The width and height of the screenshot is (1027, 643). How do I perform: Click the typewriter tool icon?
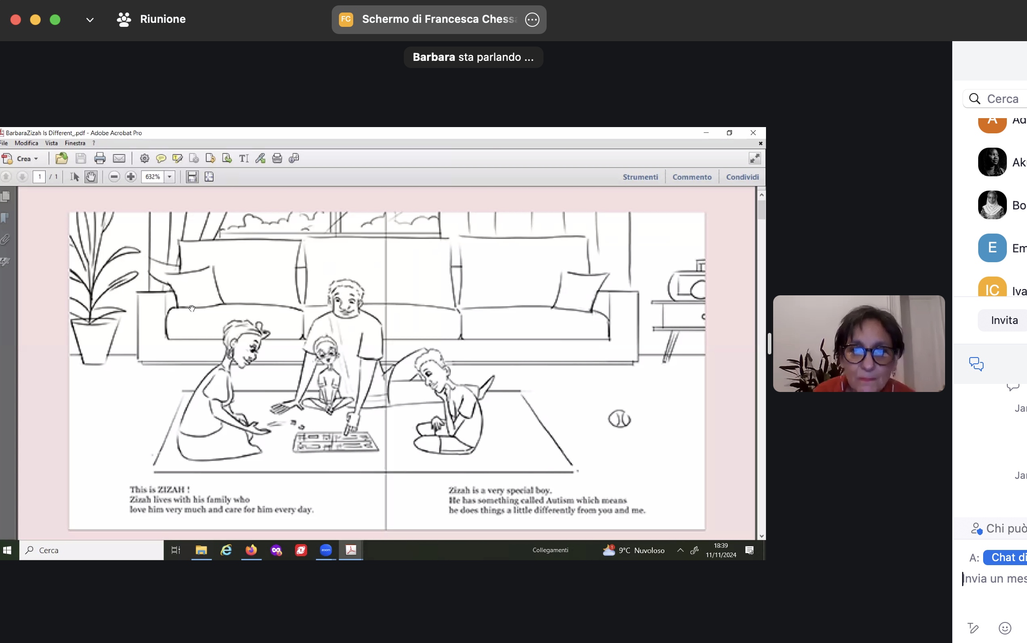[277, 158]
